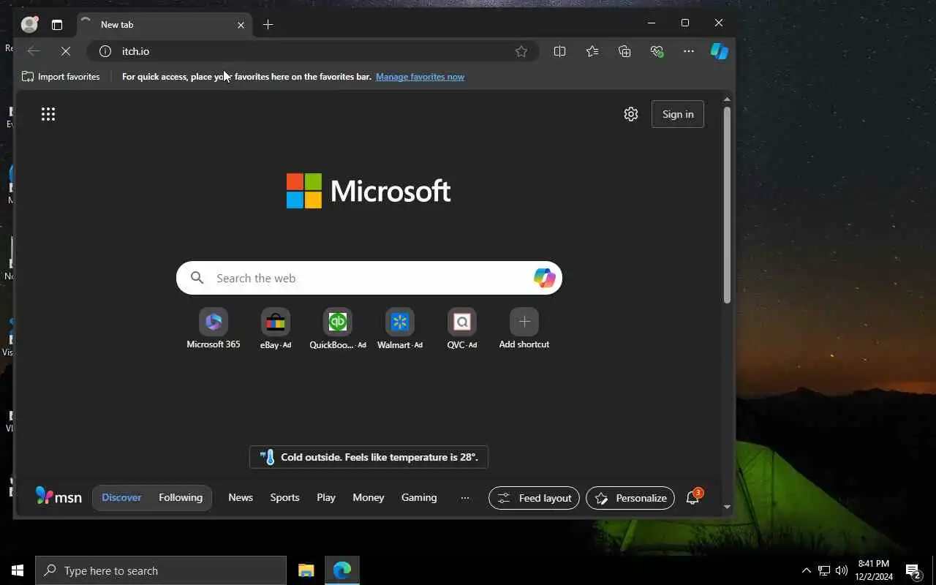The height and width of the screenshot is (585, 936).
Task: Open volume control in tray
Action: coord(842,570)
